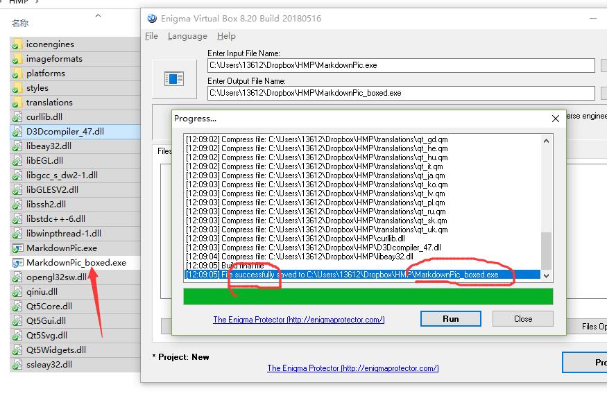Viewport: 607px width, 405px height.
Task: Click the MarkdownPic_boxed.exe application icon
Action: coord(17,263)
